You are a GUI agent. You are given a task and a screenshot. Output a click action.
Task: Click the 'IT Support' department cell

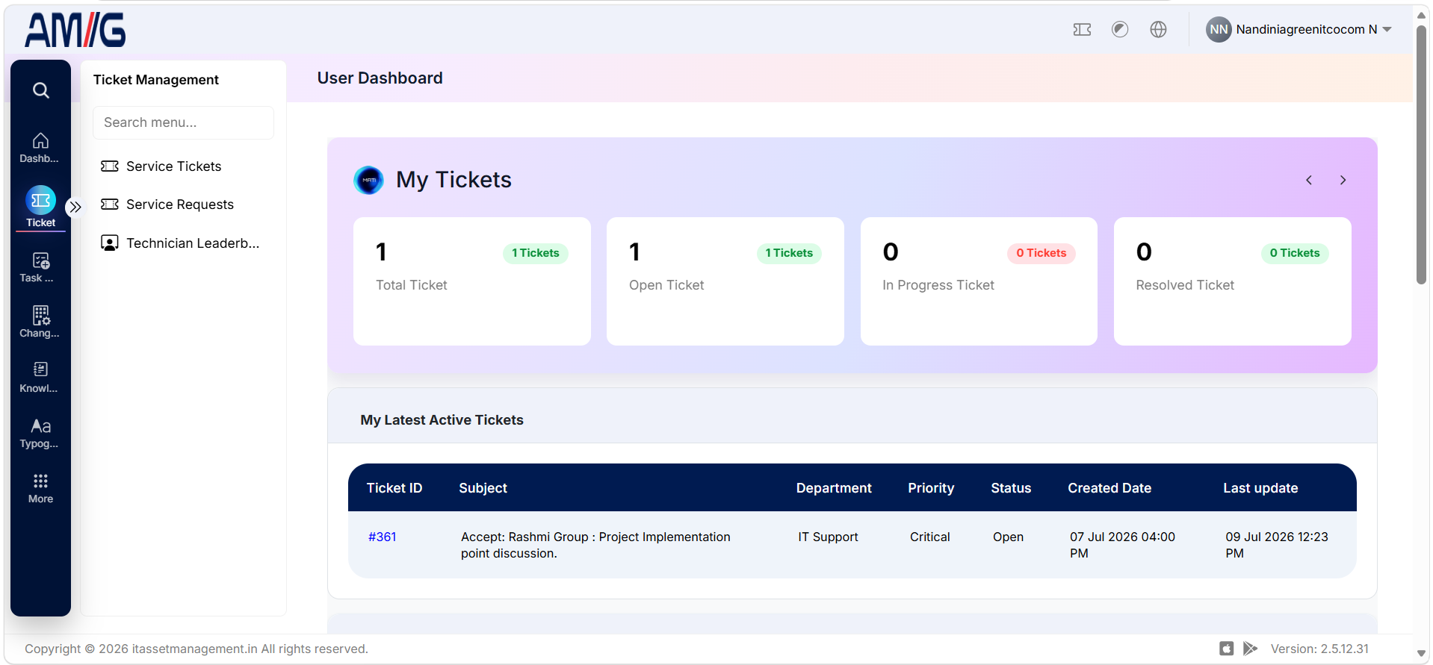(828, 537)
